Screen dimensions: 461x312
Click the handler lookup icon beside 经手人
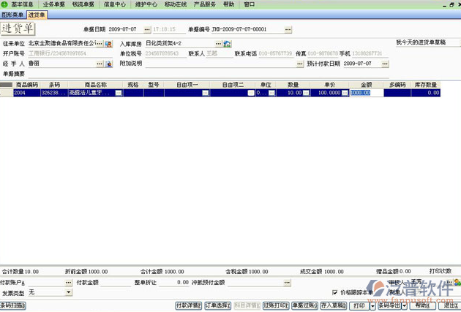(x=108, y=64)
